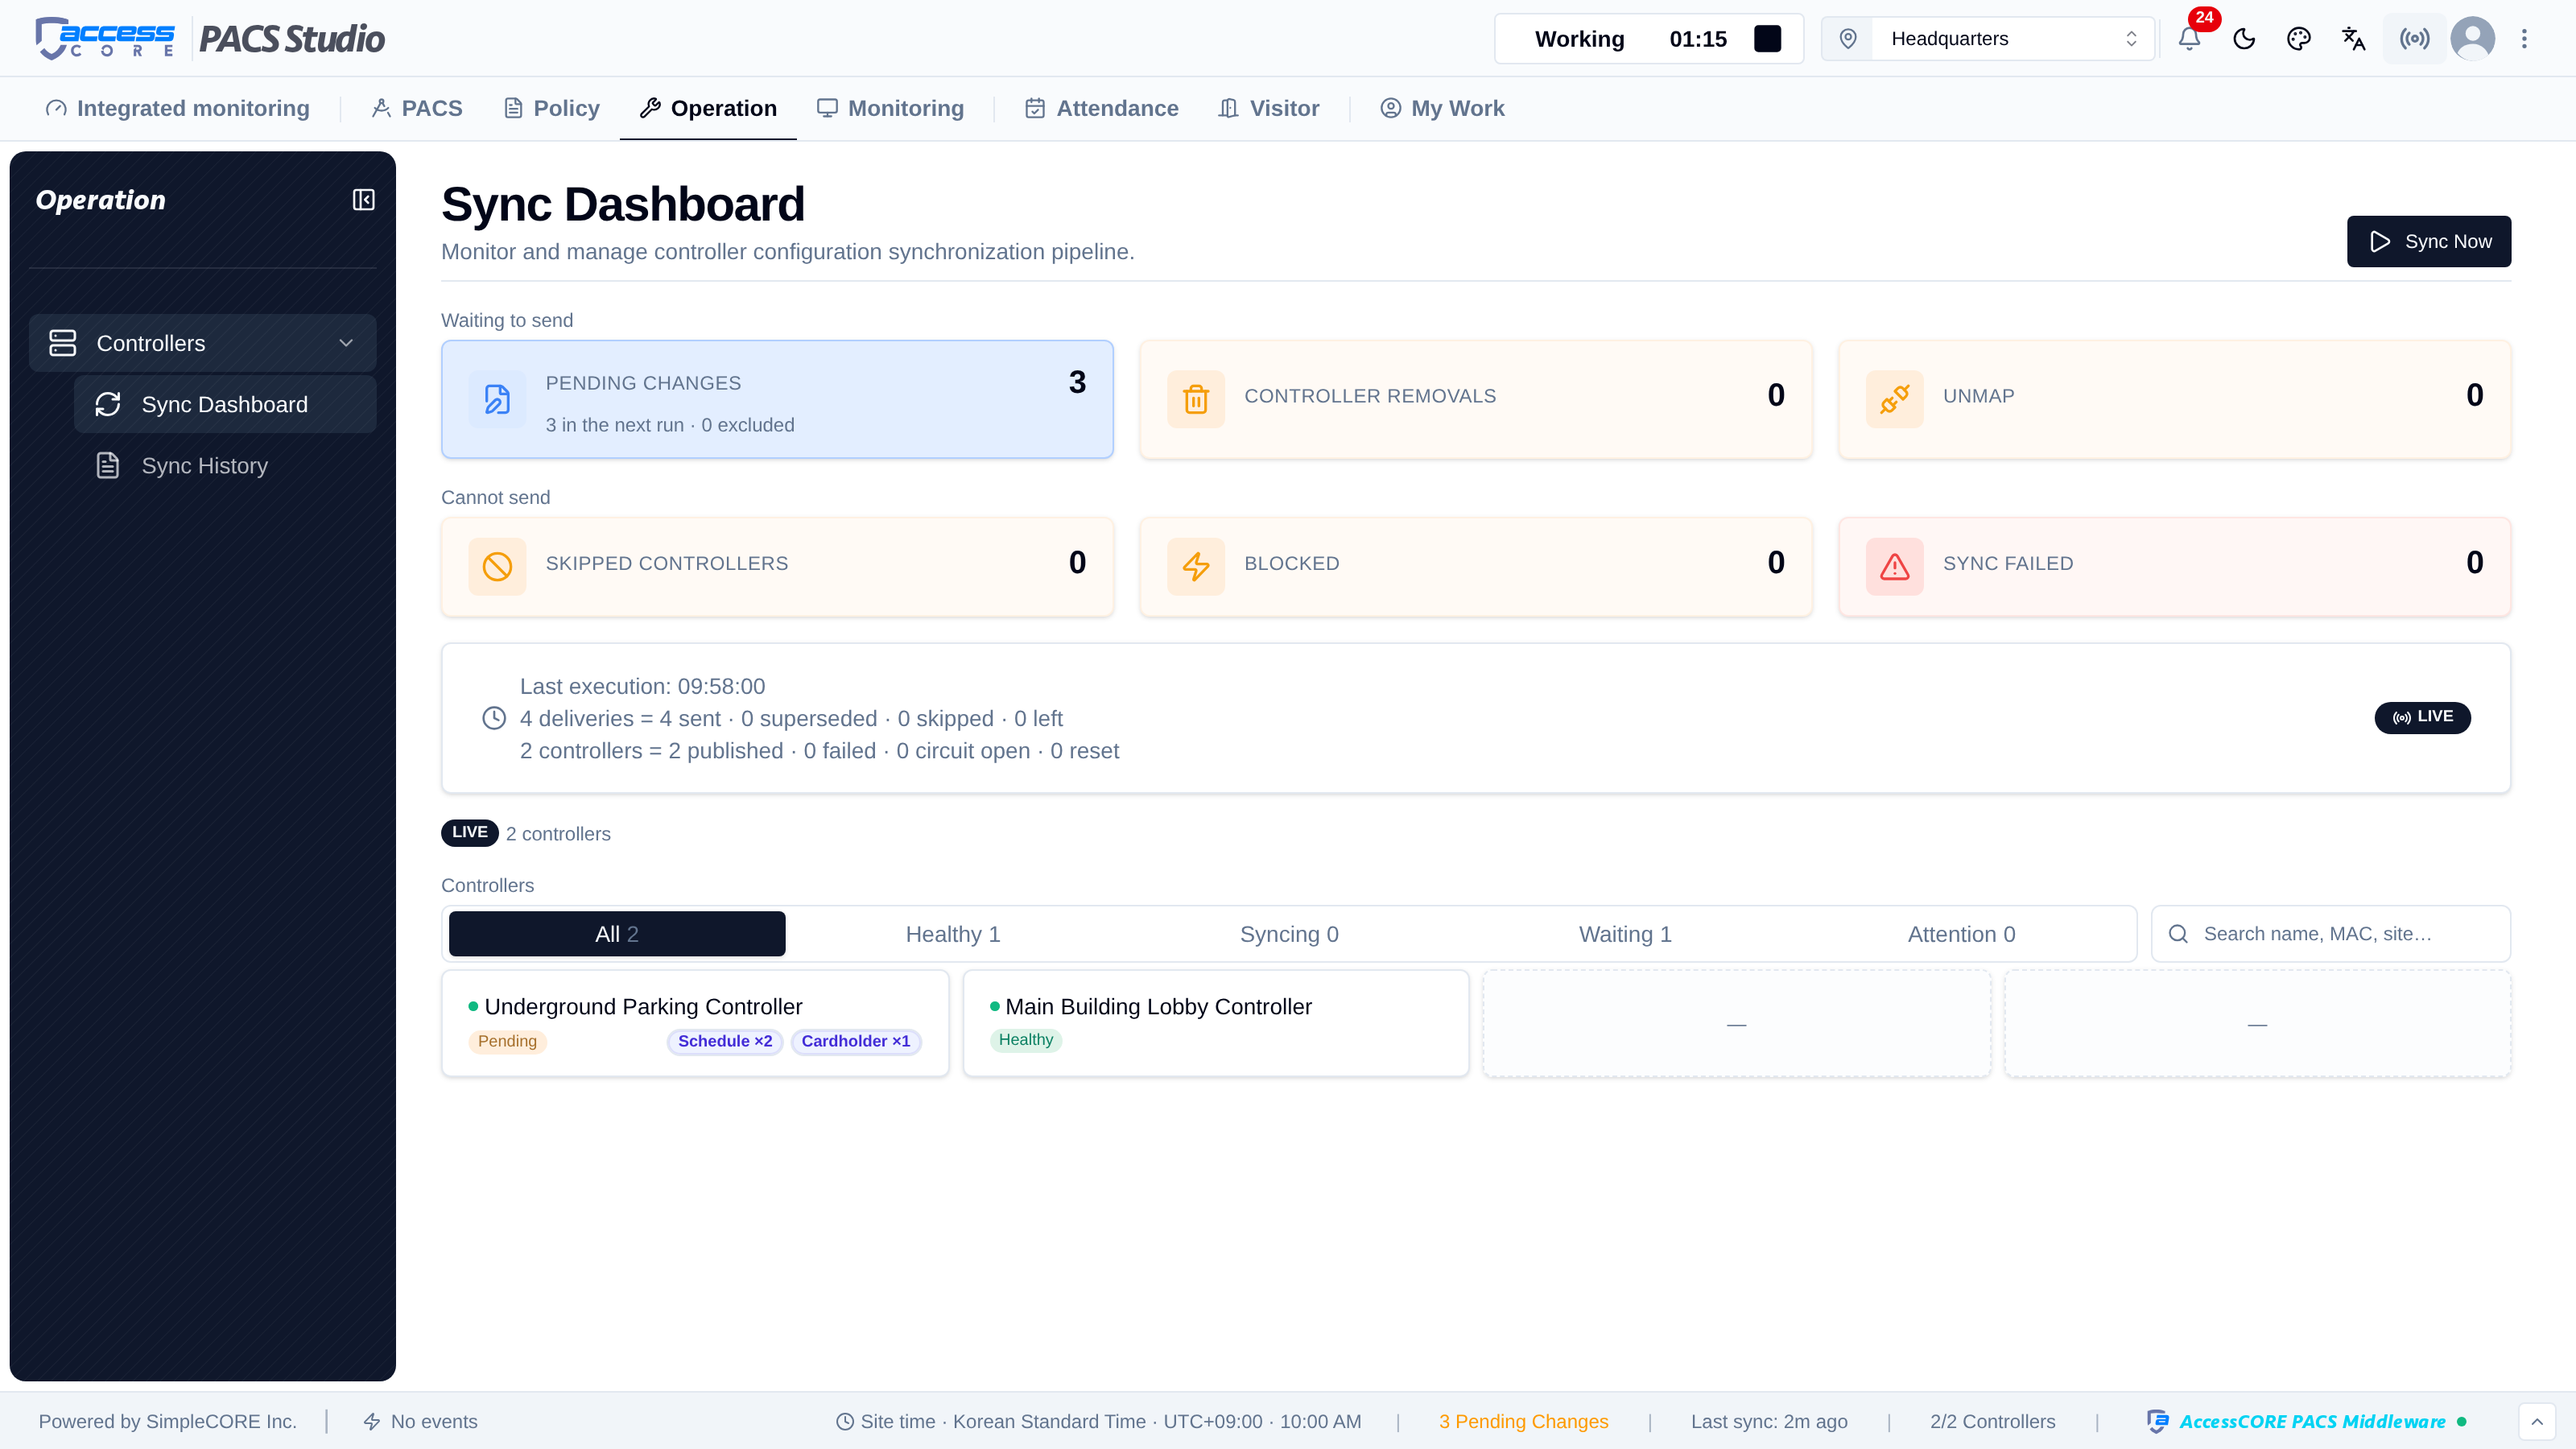Open the Attendance tab
The image size is (2576, 1449).
[1102, 108]
